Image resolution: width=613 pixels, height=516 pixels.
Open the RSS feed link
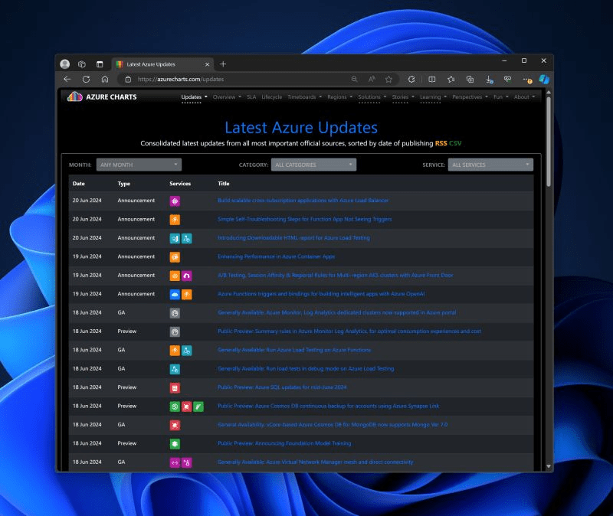(441, 143)
